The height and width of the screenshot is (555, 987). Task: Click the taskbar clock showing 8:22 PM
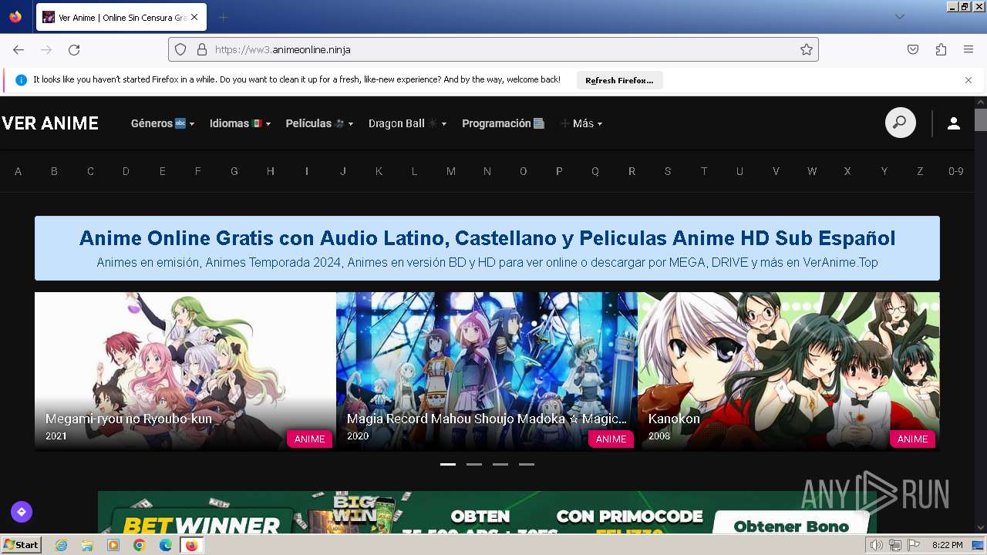coord(948,545)
